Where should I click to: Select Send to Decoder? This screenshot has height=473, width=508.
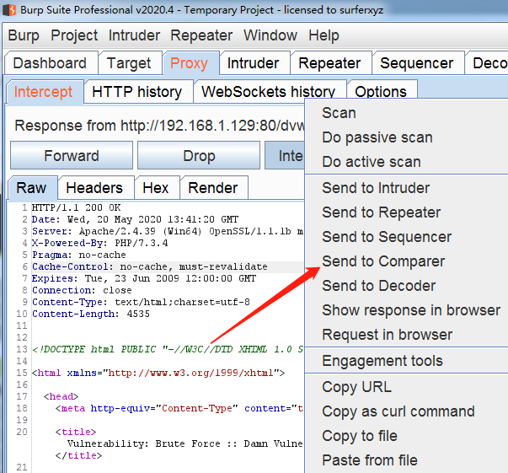pyautogui.click(x=407, y=286)
